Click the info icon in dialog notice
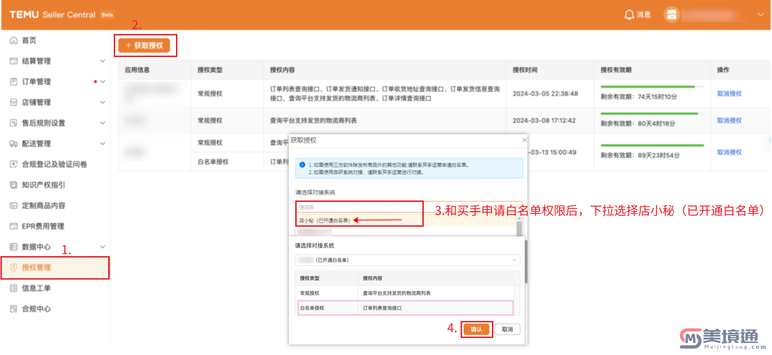Viewport: 772px width, 355px height. pos(302,165)
